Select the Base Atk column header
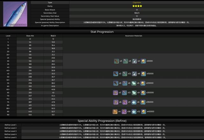Image resolution: width=204 pixels, height=140 pixels. tap(30, 36)
